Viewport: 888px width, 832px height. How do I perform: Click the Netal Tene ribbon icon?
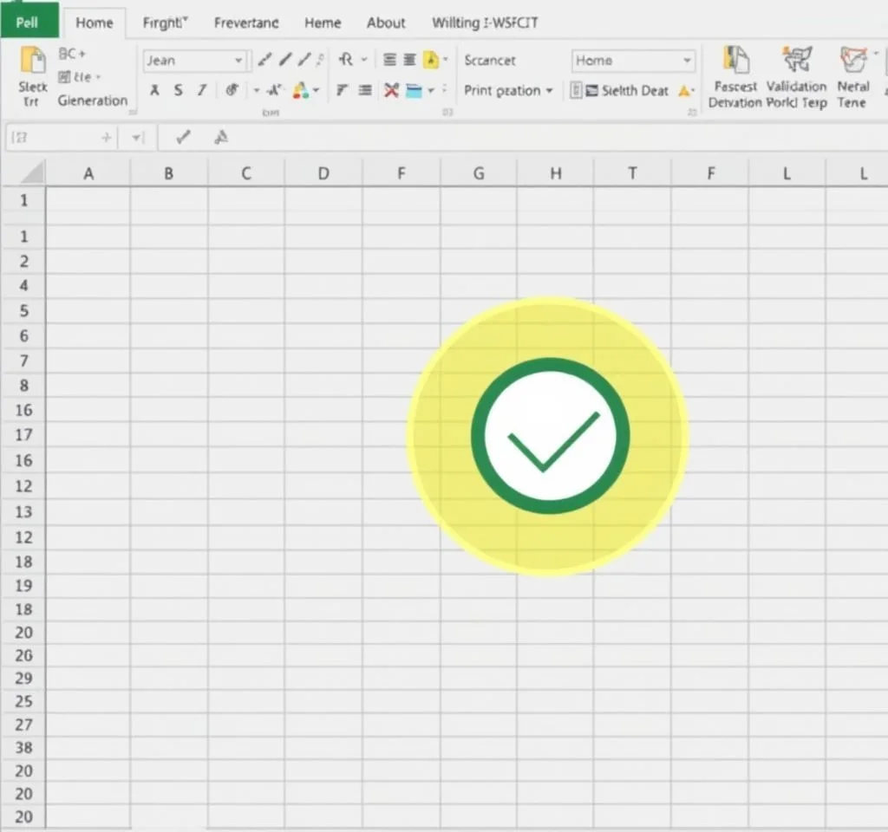point(852,61)
